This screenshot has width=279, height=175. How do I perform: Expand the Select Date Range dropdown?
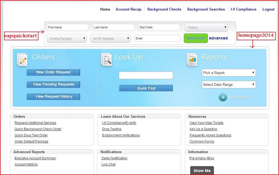point(229,85)
